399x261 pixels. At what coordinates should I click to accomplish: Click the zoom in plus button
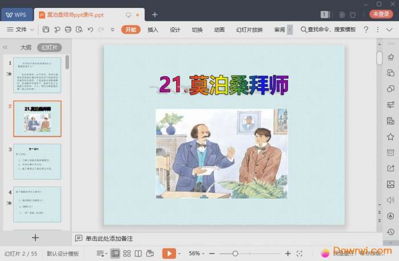pos(288,254)
